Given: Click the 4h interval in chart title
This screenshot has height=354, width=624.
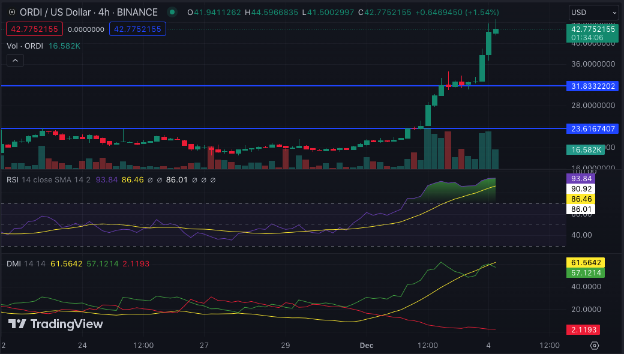Looking at the screenshot, I should coord(104,13).
